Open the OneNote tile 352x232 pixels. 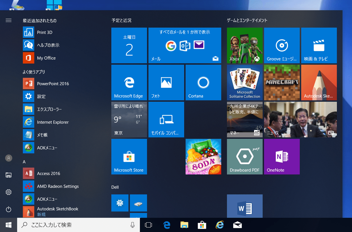pos(282,156)
